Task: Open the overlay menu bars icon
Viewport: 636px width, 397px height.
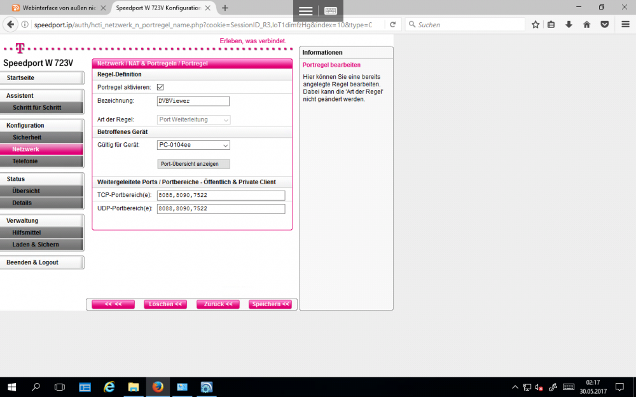Action: tap(305, 11)
